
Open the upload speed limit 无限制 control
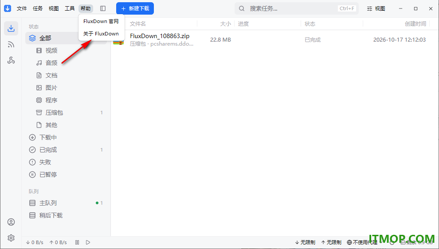[x=331, y=242]
